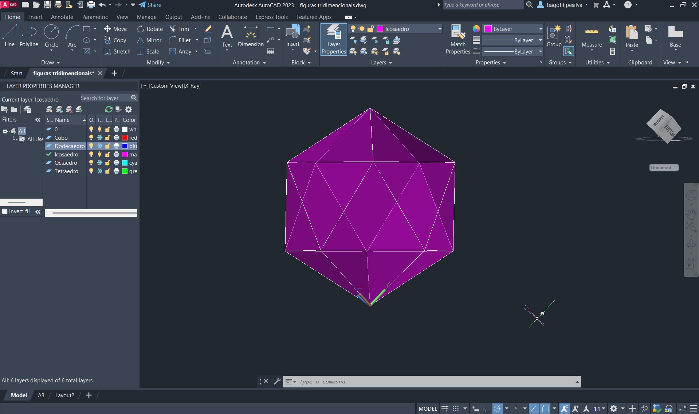Toggle freeze on Octaedro layer
The height and width of the screenshot is (414, 699).
(x=99, y=163)
